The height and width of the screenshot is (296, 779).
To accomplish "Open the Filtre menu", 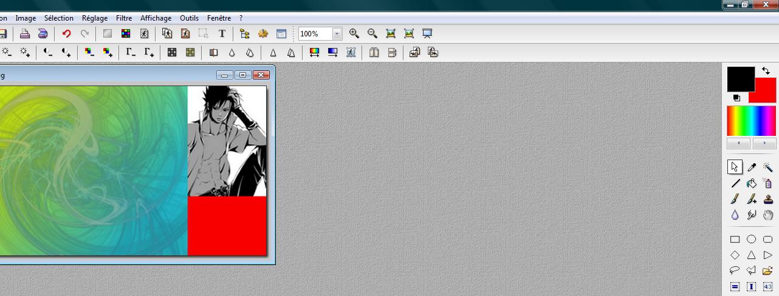I will 124,18.
